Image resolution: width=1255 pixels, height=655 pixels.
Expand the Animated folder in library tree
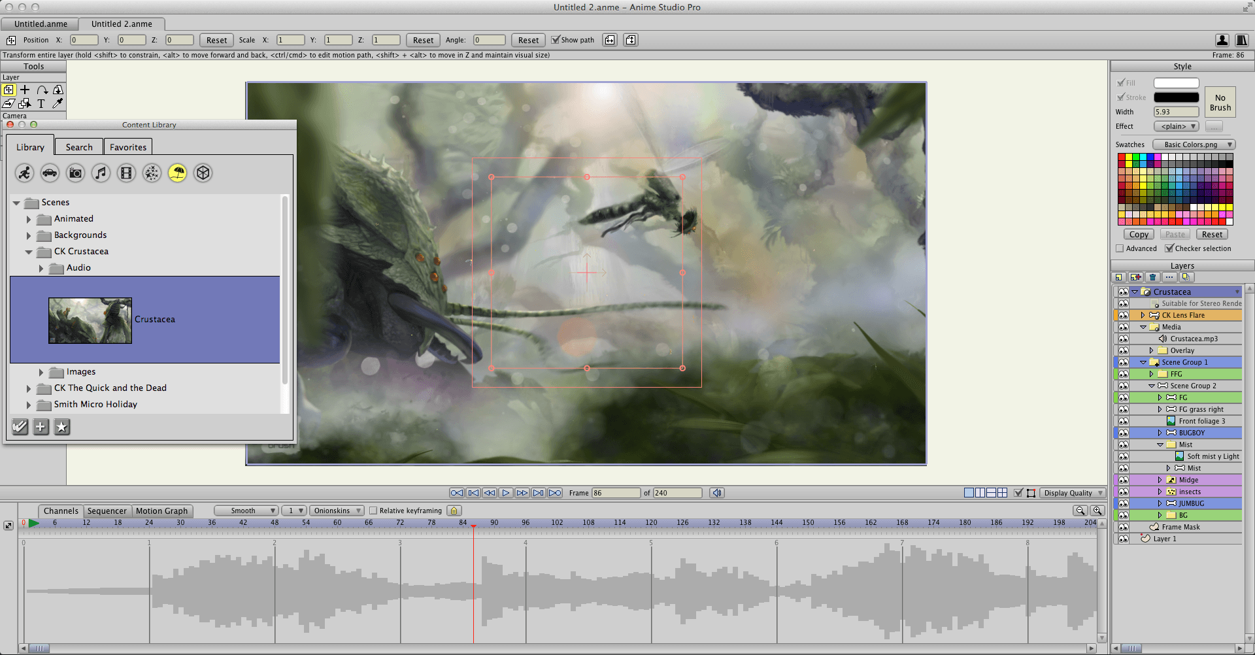point(29,219)
